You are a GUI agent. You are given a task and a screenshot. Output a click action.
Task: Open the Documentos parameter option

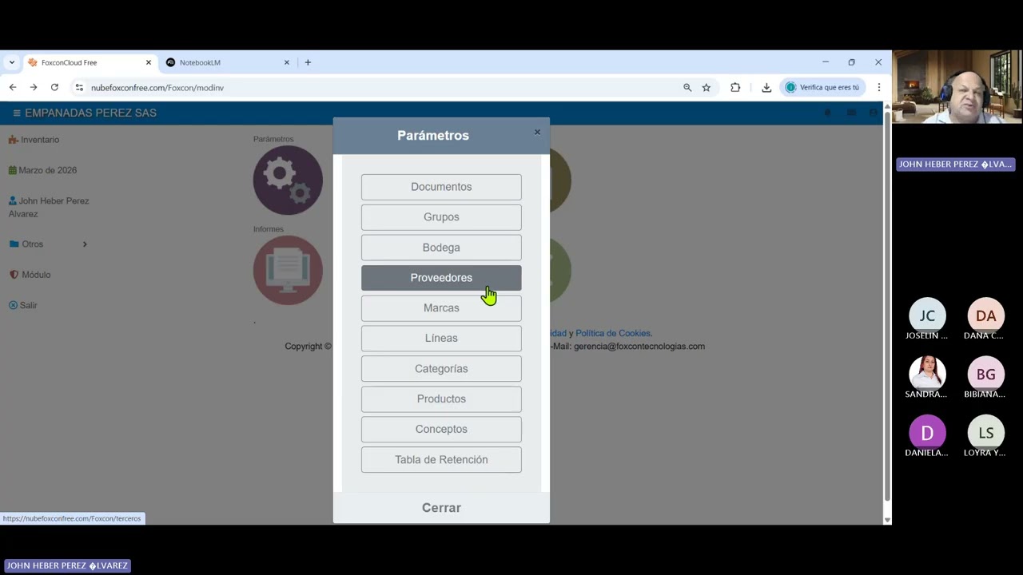click(x=441, y=187)
